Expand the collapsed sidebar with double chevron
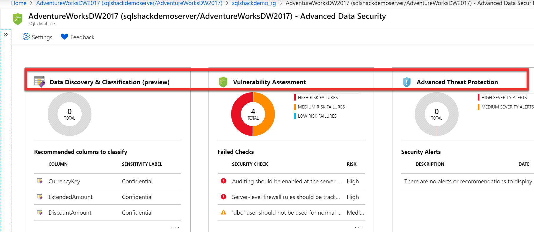534x232 pixels. [6, 34]
